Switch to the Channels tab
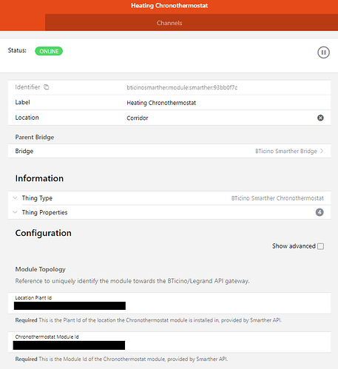338x369 pixels. coord(169,23)
